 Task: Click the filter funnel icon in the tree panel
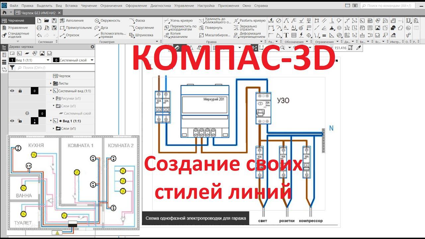[x=12, y=68]
